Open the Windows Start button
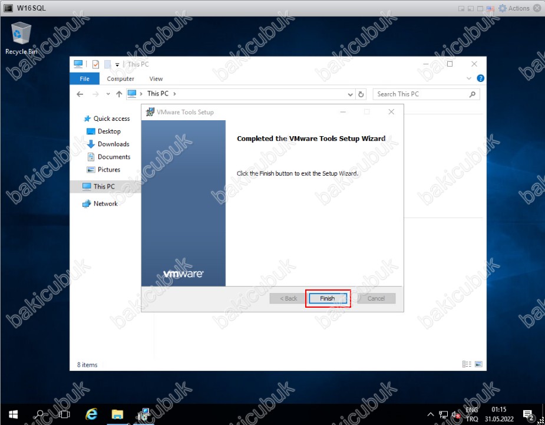 [x=13, y=414]
